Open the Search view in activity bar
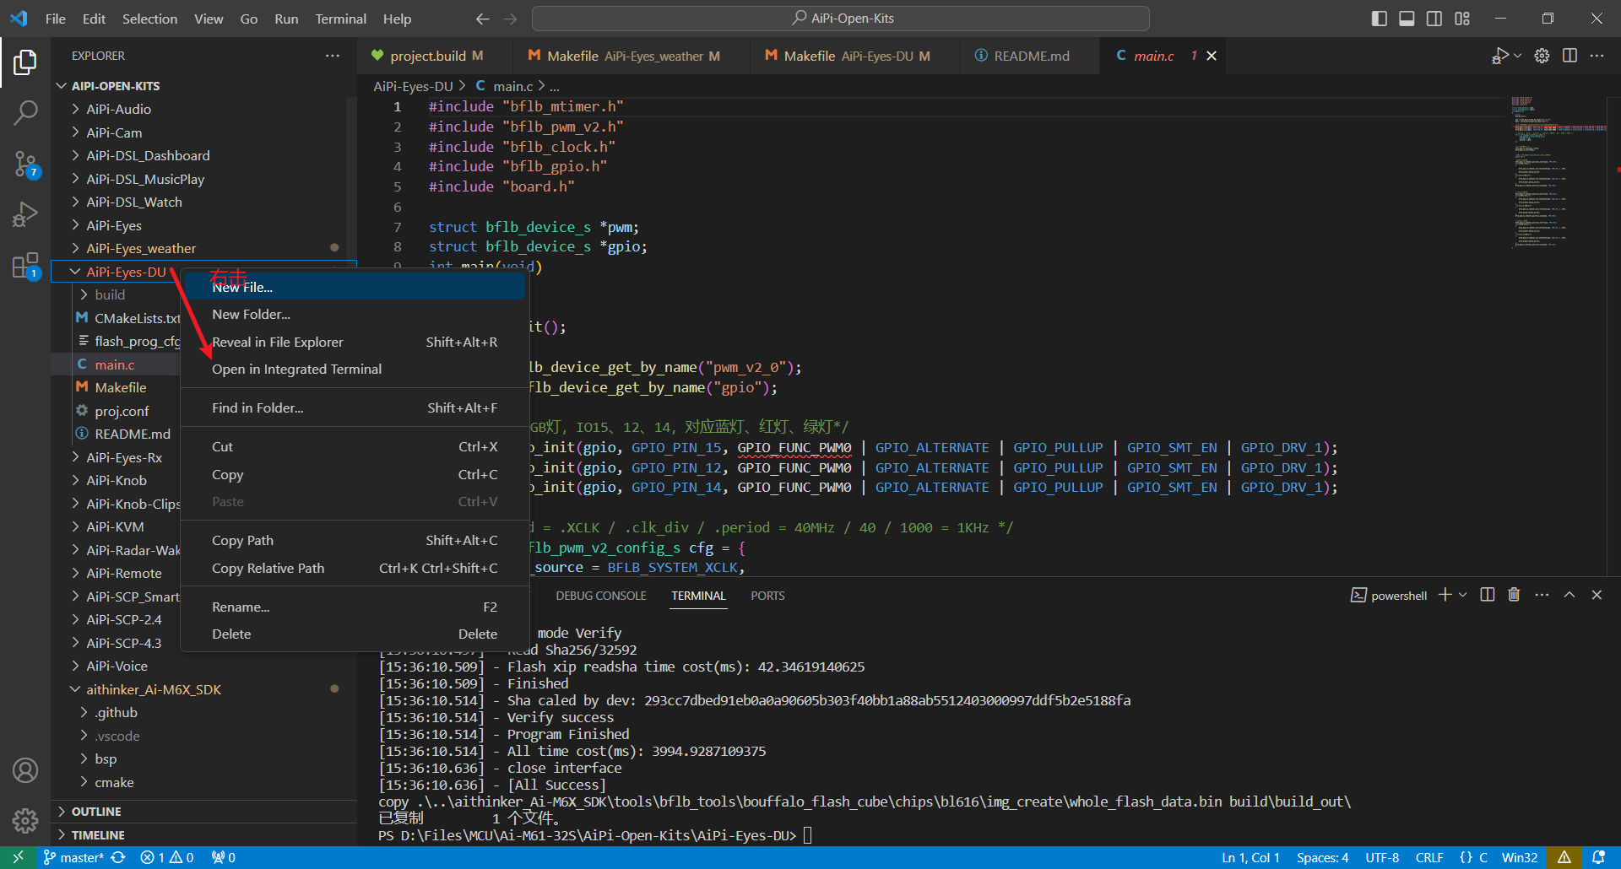 click(x=25, y=113)
